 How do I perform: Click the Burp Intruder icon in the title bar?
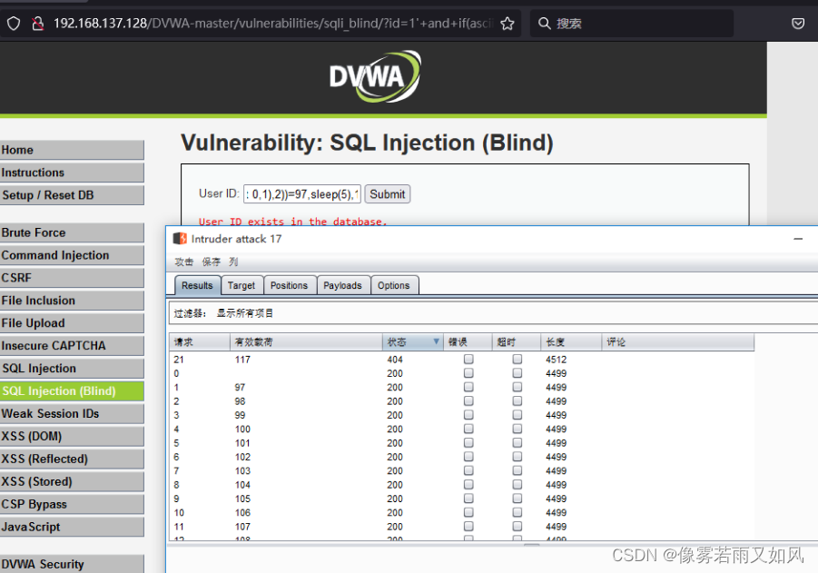(181, 238)
